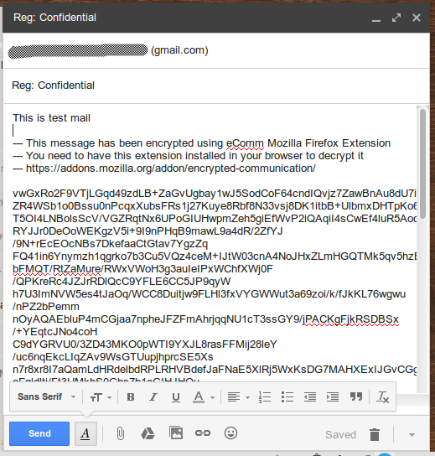Insert a link using the chain icon
435x456 pixels.
pos(203,433)
